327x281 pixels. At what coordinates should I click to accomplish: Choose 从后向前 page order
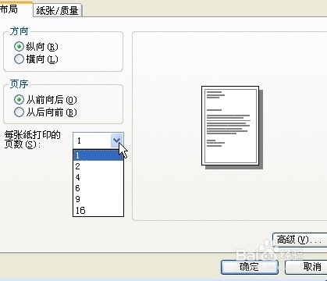[x=19, y=112]
